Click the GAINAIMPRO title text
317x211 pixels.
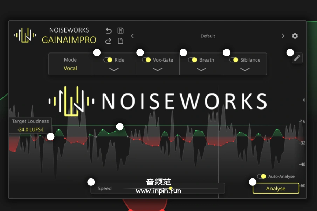click(69, 40)
